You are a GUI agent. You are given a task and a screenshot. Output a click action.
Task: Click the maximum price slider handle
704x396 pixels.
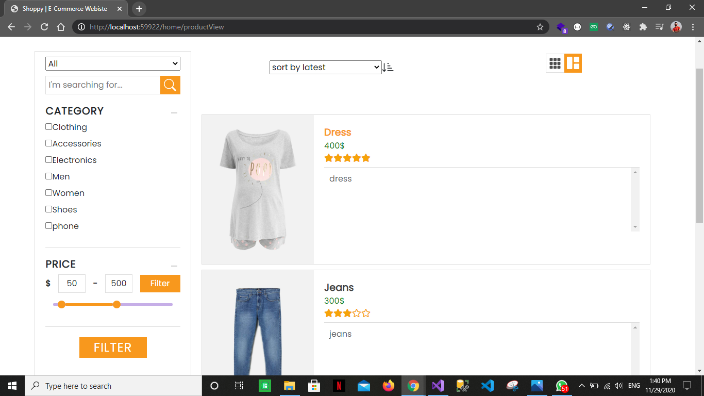(x=116, y=304)
